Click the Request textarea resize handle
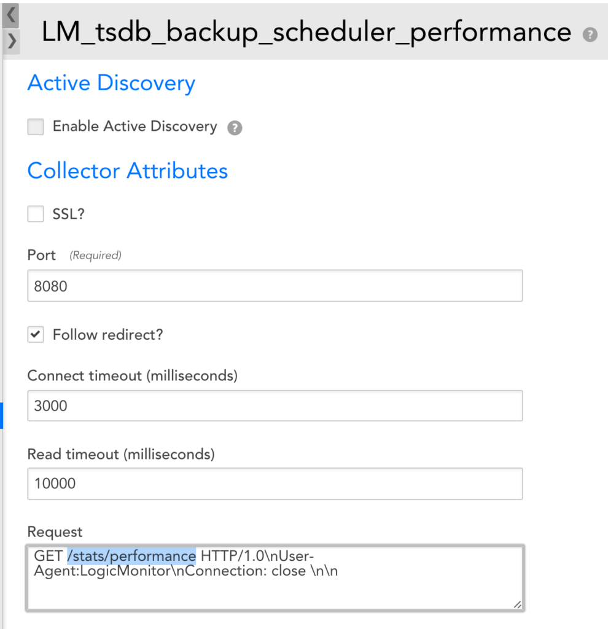The height and width of the screenshot is (629, 608). (x=518, y=605)
